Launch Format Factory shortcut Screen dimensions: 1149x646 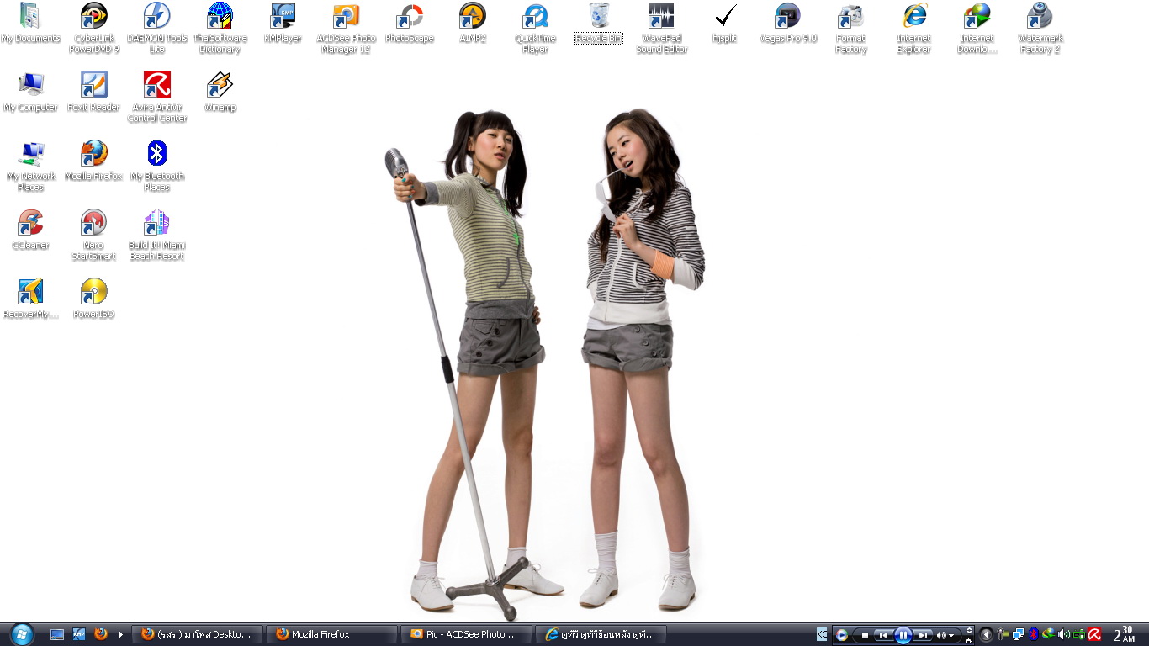click(x=851, y=29)
